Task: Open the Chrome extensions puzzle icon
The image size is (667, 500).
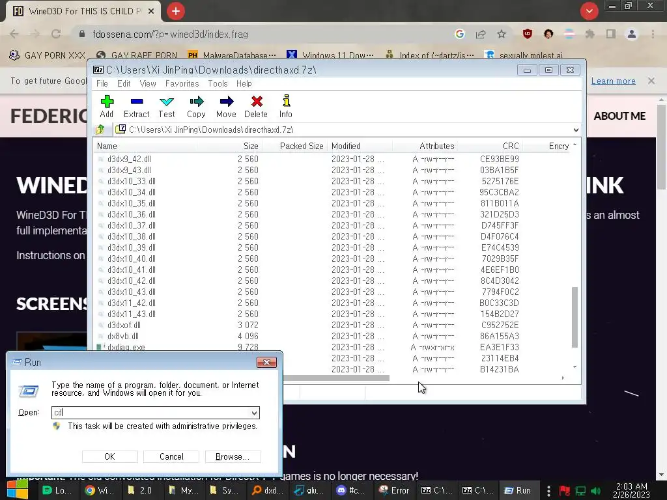Action: [x=590, y=34]
